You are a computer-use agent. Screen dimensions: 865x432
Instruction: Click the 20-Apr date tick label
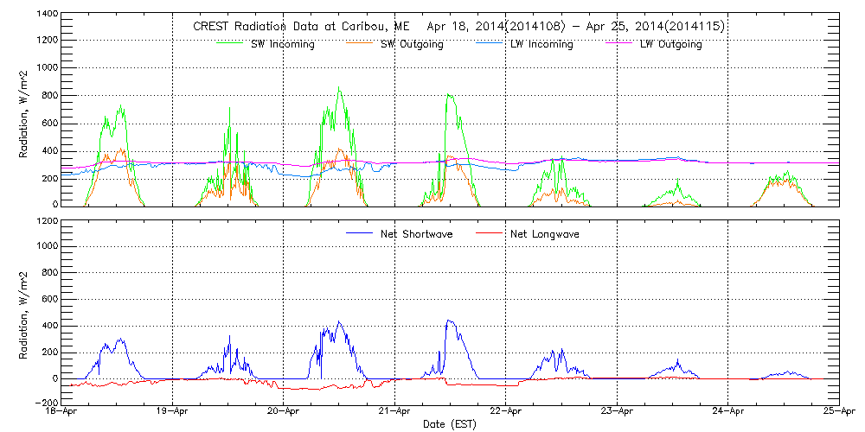coord(285,413)
